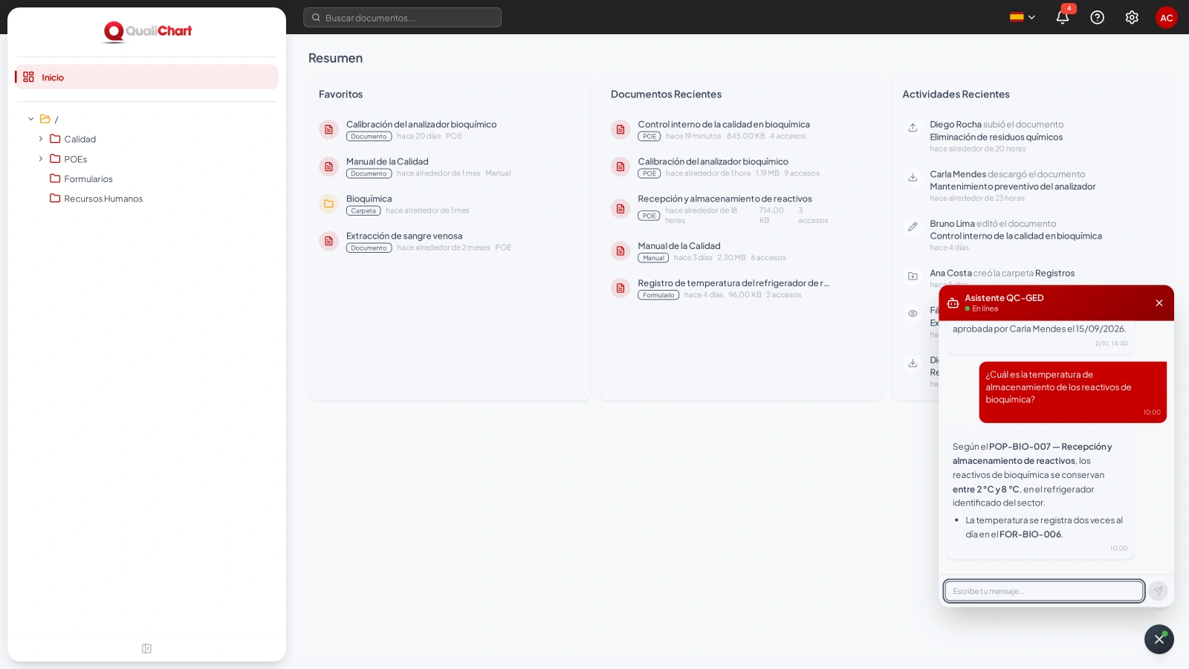Select Inicio in the sidebar
This screenshot has width=1189, height=669.
tap(146, 77)
